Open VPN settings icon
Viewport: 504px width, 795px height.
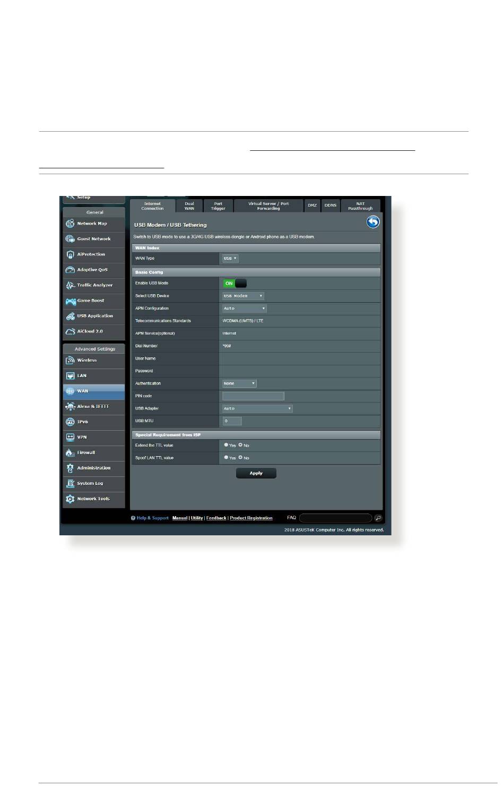pyautogui.click(x=70, y=438)
